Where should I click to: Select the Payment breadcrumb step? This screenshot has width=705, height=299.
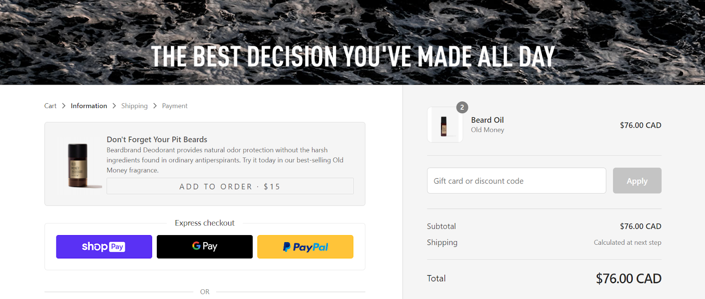point(174,106)
